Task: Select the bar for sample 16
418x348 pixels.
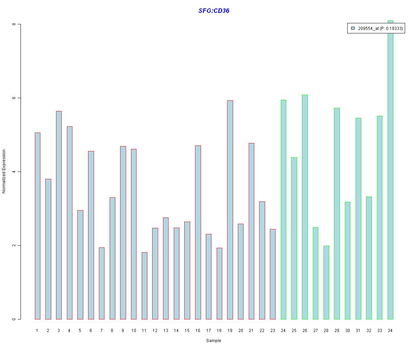Action: 198,232
